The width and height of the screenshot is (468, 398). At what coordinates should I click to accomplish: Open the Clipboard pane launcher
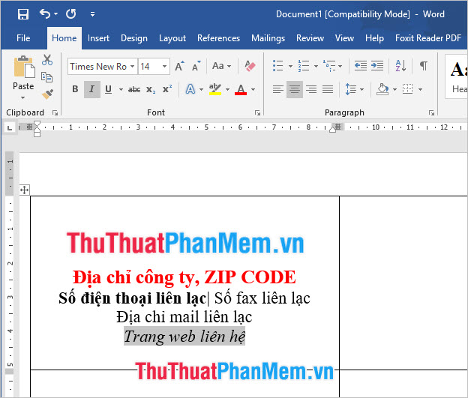(55, 112)
